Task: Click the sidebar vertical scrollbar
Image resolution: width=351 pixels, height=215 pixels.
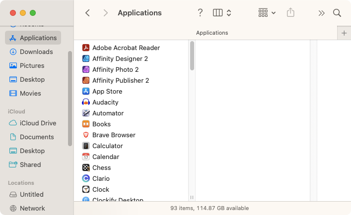Action: pos(70,99)
